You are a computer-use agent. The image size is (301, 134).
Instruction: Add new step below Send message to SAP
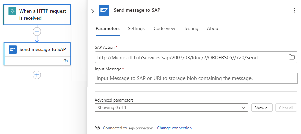pos(37,75)
